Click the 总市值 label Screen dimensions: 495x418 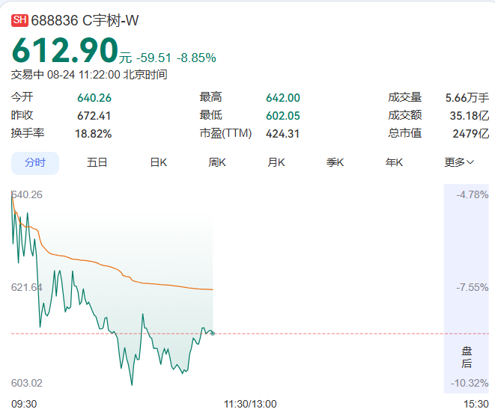(405, 133)
